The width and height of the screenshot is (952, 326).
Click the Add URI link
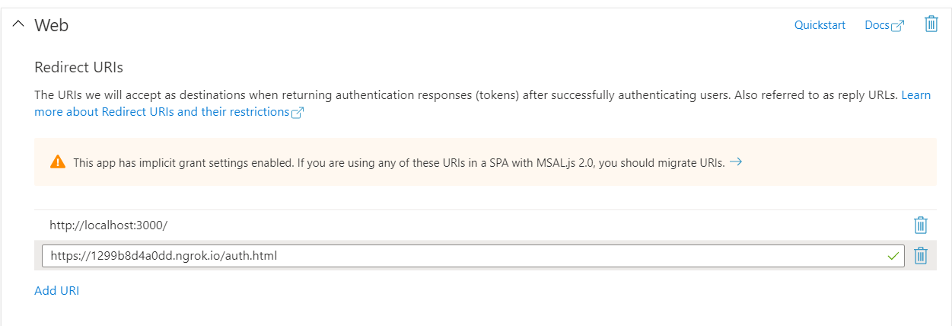tap(57, 290)
